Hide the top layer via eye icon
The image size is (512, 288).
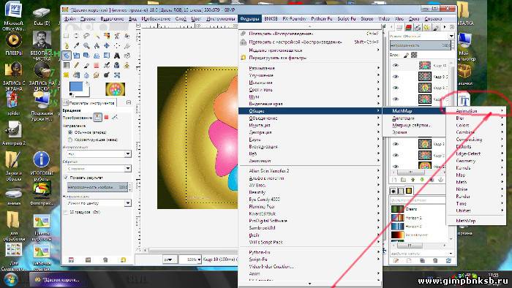point(396,65)
